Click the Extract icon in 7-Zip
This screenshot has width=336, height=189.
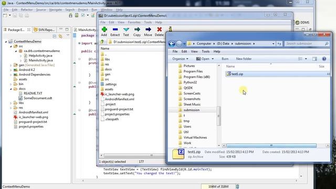(x=115, y=29)
